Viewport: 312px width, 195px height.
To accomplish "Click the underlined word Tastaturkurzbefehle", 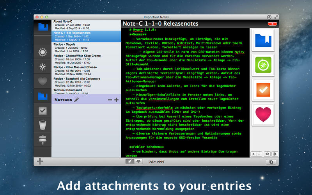I will 154,108.
